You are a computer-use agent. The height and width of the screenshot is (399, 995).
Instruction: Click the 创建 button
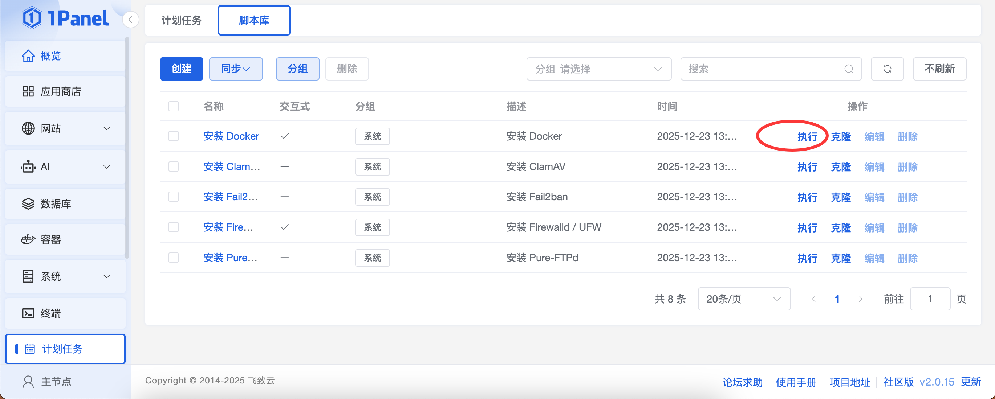coord(181,69)
